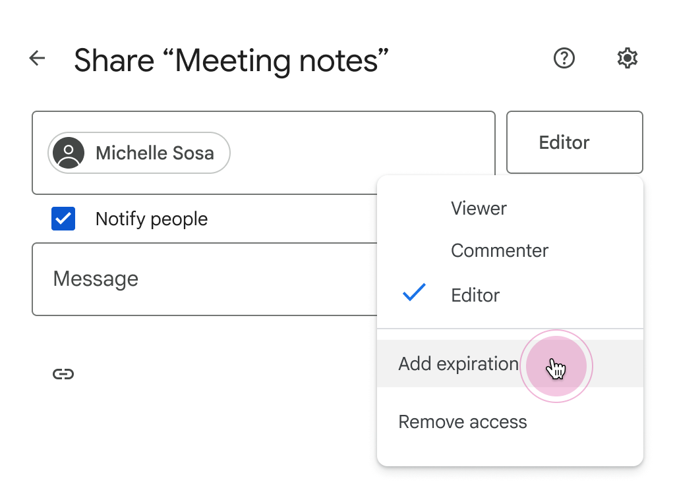Click the back arrow icon
Viewport: 675px width, 486px height.
[x=37, y=59]
